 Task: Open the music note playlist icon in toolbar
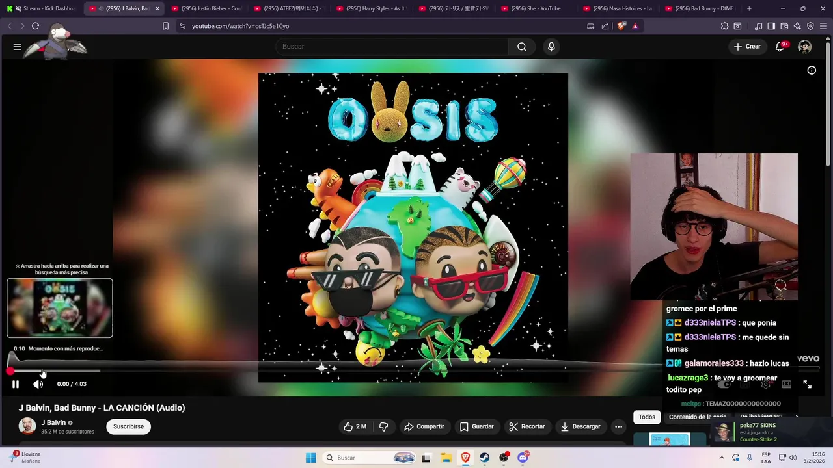[758, 26]
